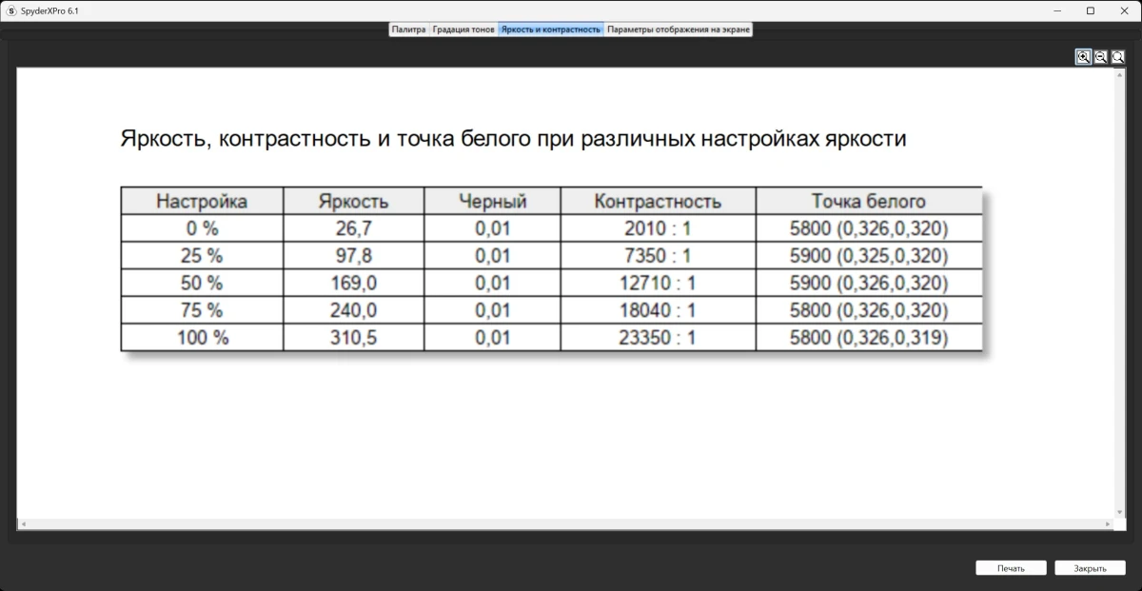Click the contrast value 12710 : 1
The height and width of the screenshot is (591, 1142).
coord(658,283)
